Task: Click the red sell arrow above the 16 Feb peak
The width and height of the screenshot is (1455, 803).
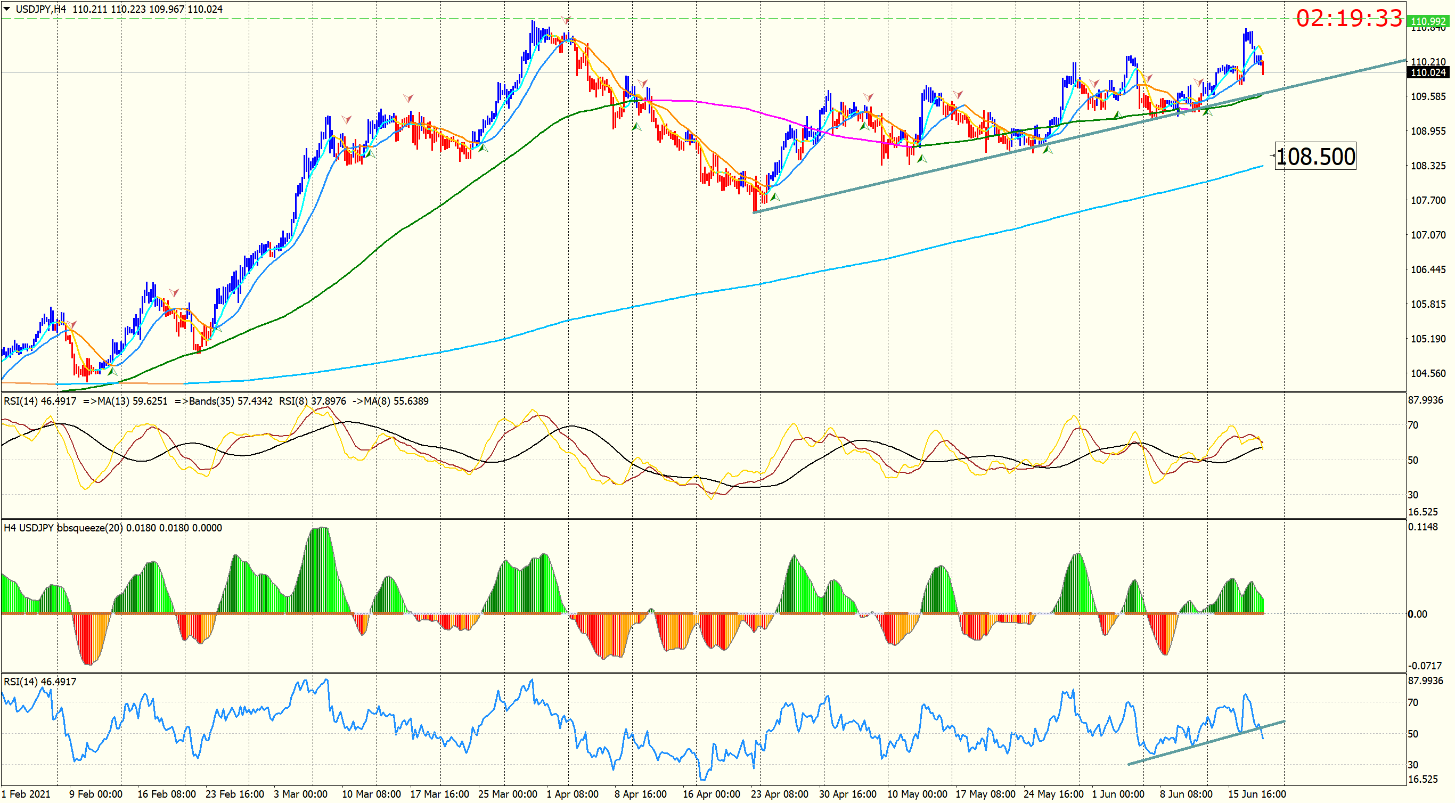Action: [174, 292]
